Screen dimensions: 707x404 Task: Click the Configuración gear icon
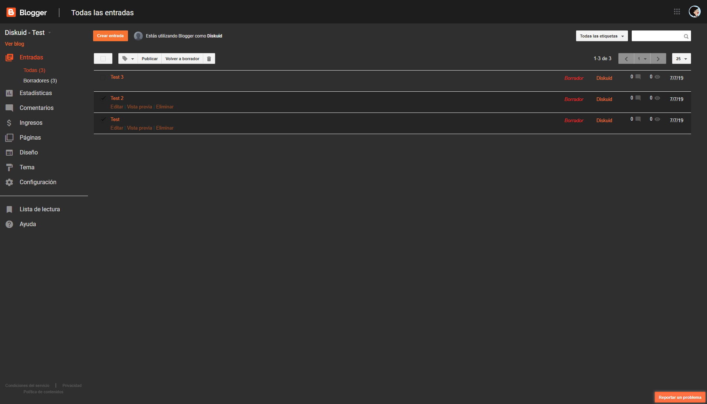point(9,182)
